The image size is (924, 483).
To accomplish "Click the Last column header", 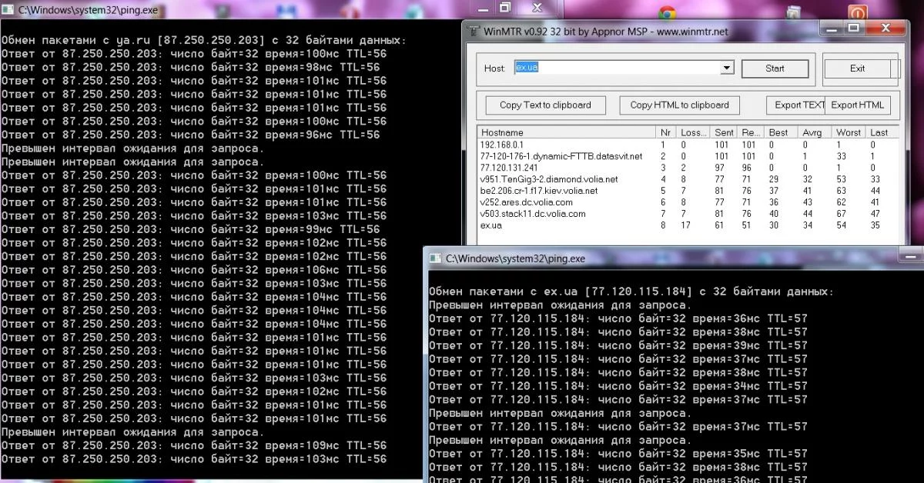I will (881, 132).
